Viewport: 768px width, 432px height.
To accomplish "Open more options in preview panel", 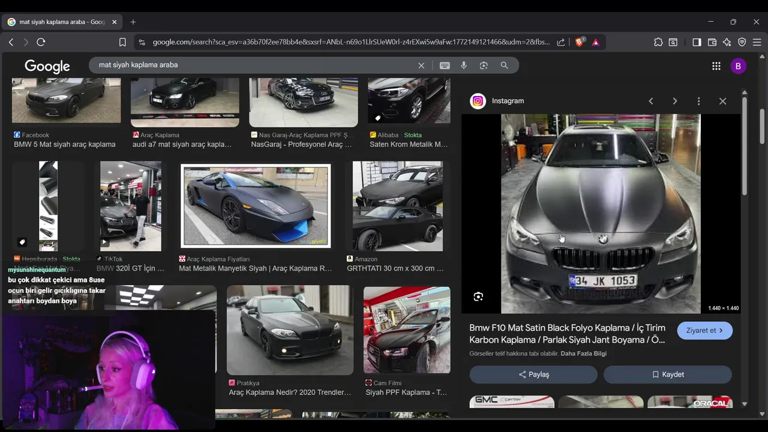I will tap(698, 101).
